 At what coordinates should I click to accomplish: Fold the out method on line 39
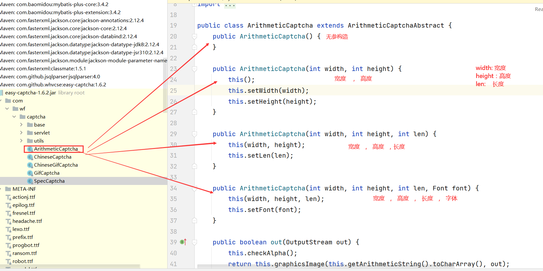(x=194, y=242)
